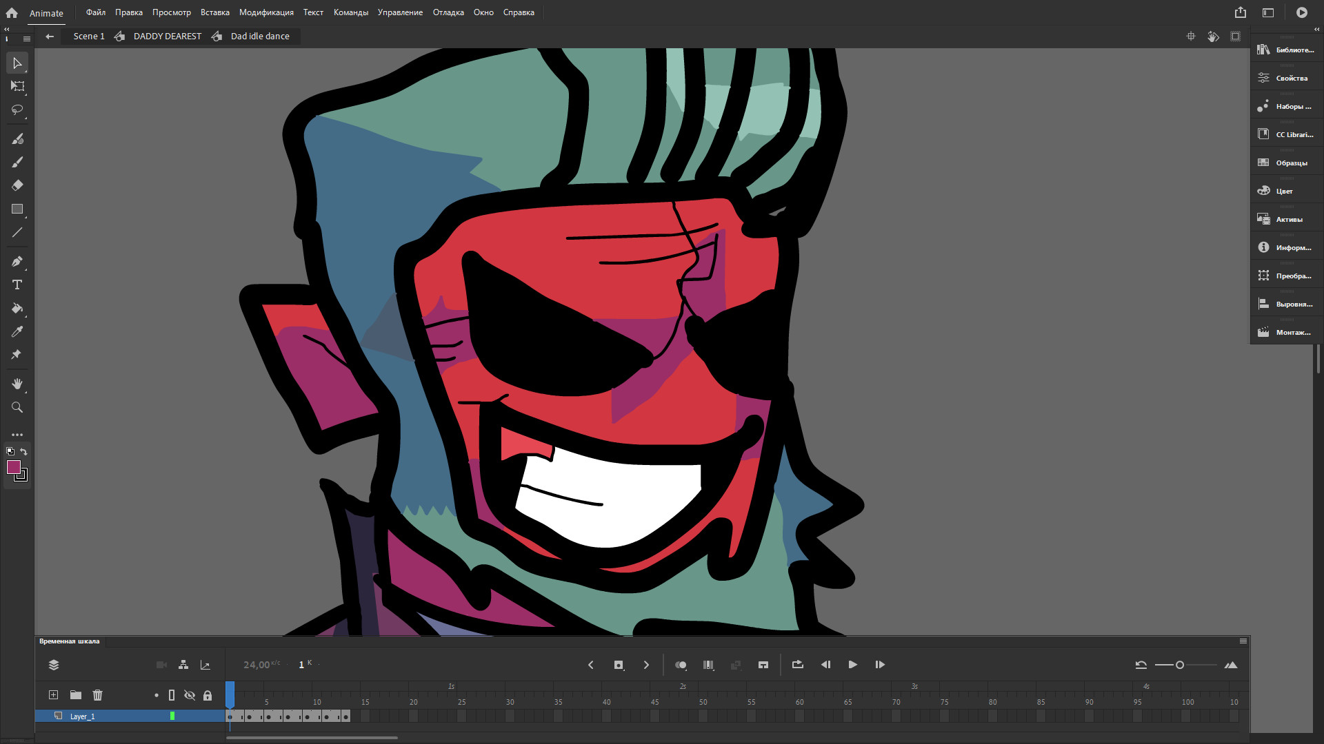Pick the Classic Brush tool
This screenshot has height=744, width=1324.
point(17,162)
